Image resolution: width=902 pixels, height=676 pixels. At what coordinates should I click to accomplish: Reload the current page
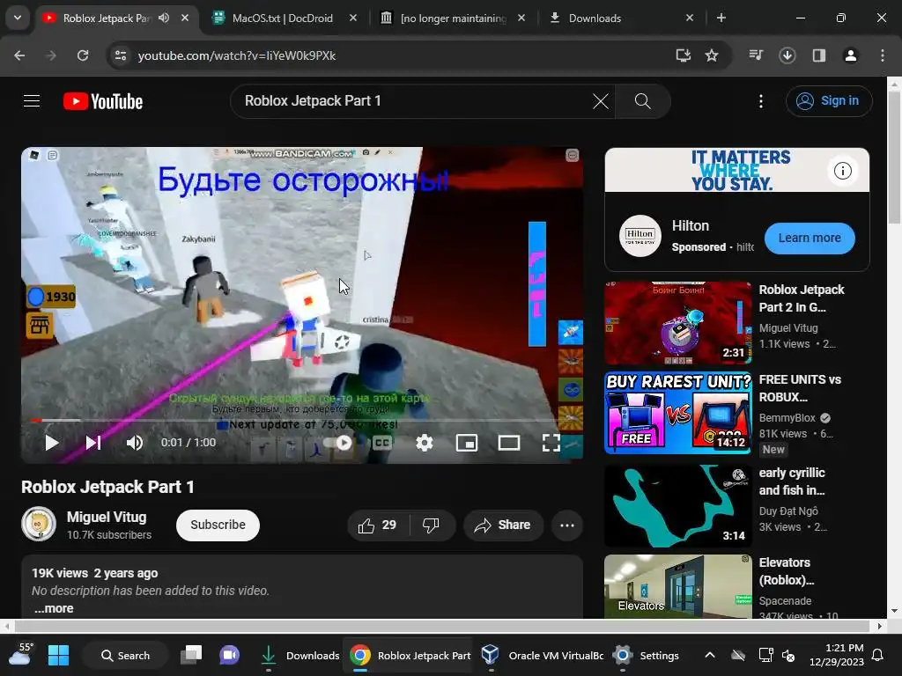[x=83, y=55]
